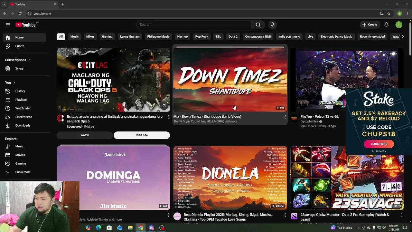
Task: Open the fliptopbattles channel link
Action: tap(309, 121)
